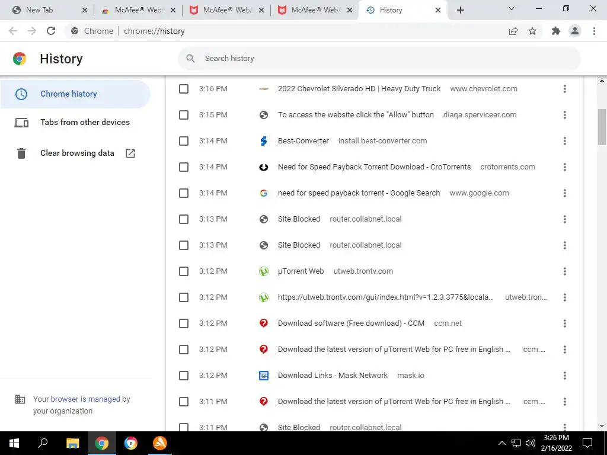Check the 'To access the website' entry
Screen dimensions: 607x455
[184, 115]
